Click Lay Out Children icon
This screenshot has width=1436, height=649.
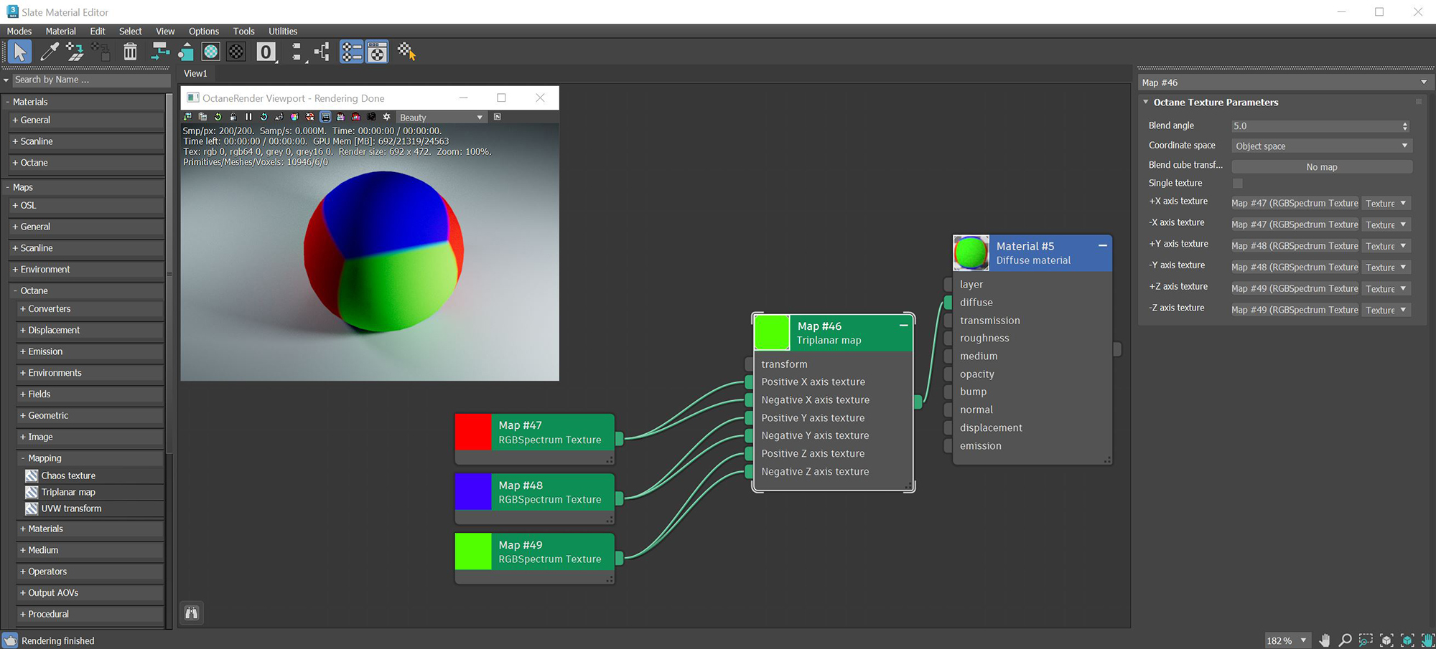(322, 52)
